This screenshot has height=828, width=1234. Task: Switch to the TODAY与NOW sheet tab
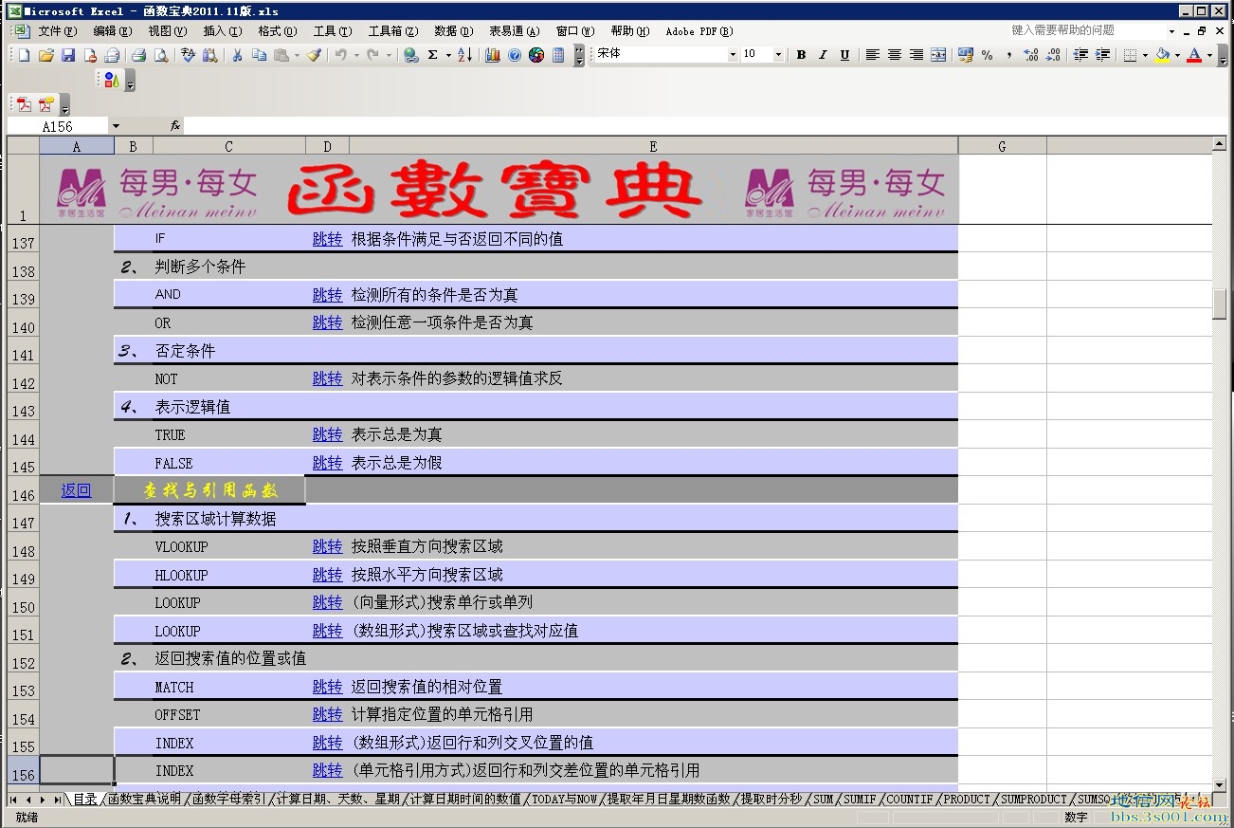click(x=564, y=800)
